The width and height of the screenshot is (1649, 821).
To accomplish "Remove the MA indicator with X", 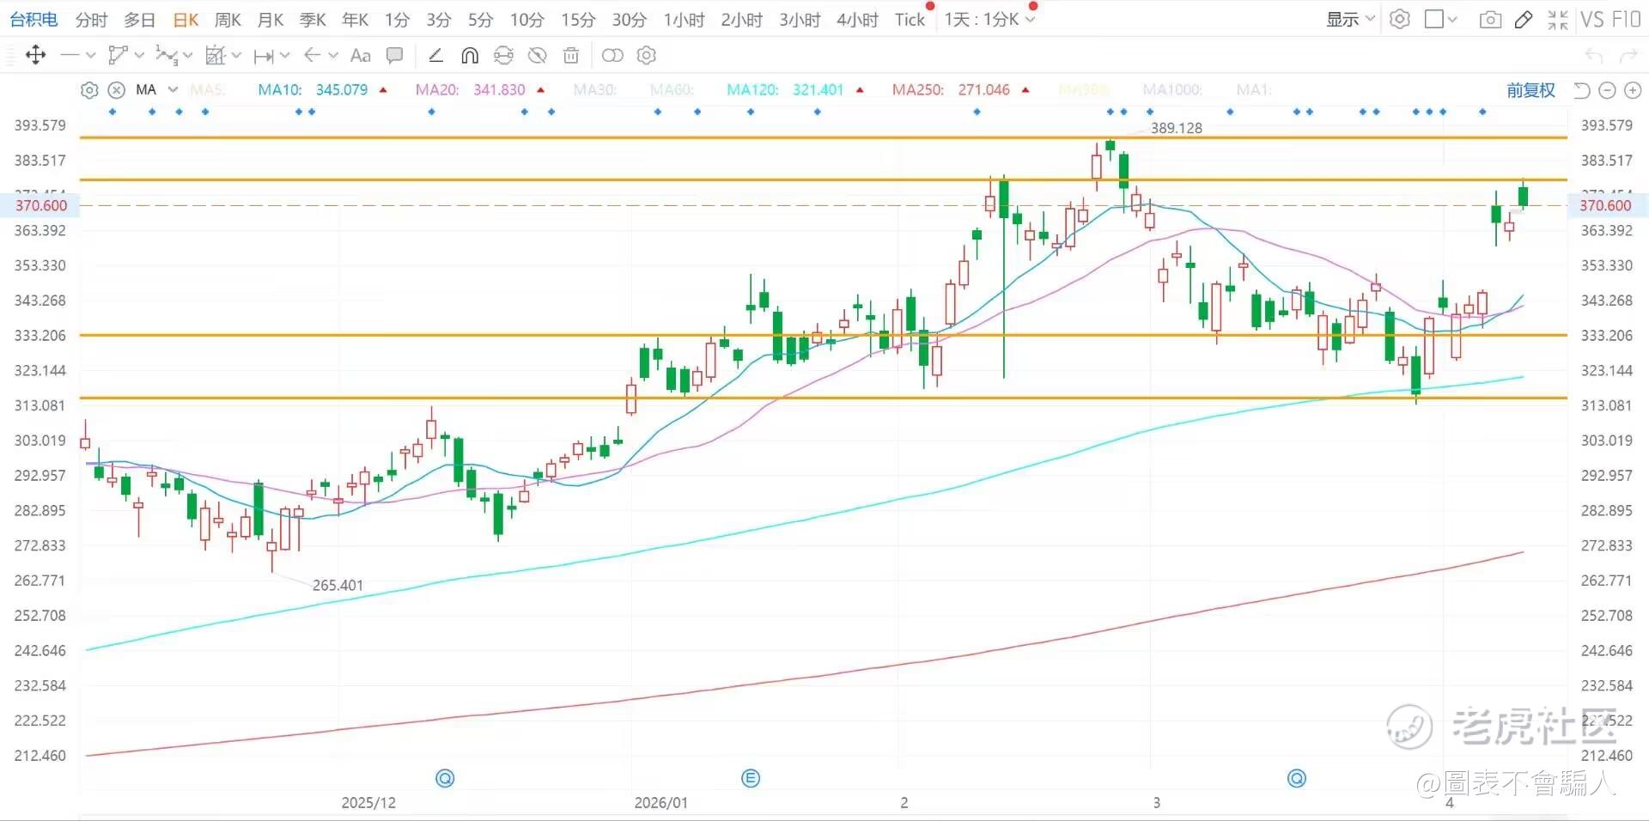I will point(117,90).
